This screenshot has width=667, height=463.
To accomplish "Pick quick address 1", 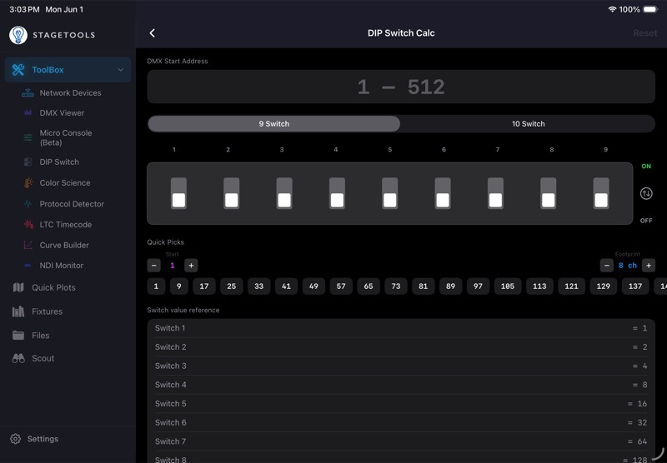I will coord(156,286).
